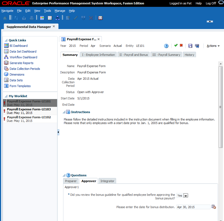Collapse the top toolbar area arrow
The height and width of the screenshot is (221, 224).
pos(210,21)
